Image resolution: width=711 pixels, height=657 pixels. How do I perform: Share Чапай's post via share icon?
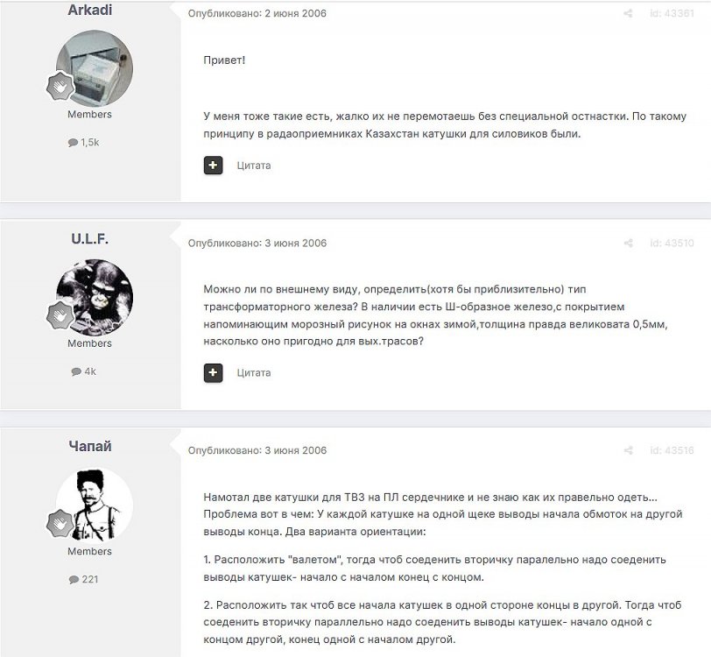[x=628, y=450]
